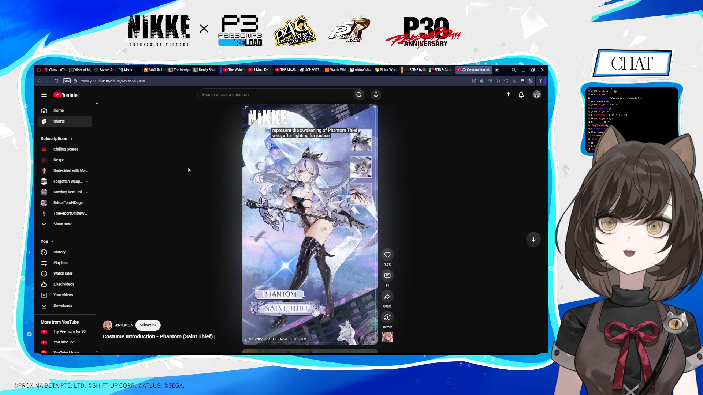The width and height of the screenshot is (703, 395).
Task: Click Try Premium for $0
Action: (65, 332)
